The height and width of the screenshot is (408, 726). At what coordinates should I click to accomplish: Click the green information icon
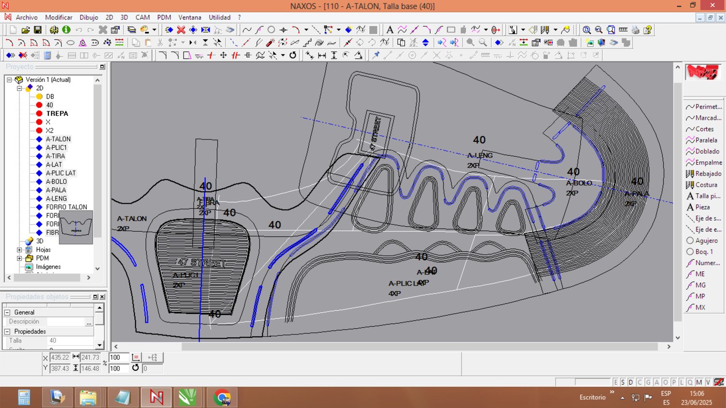[66, 30]
